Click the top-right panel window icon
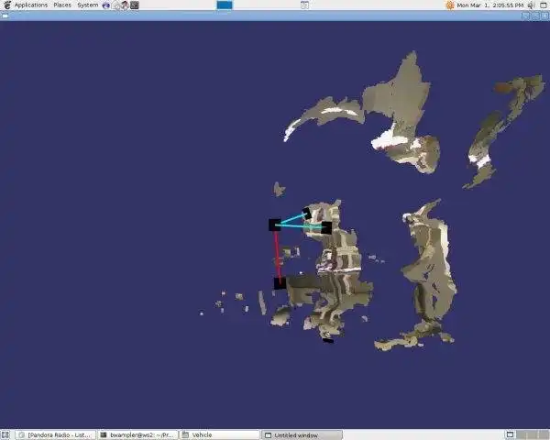The width and height of the screenshot is (550, 440). [544, 5]
